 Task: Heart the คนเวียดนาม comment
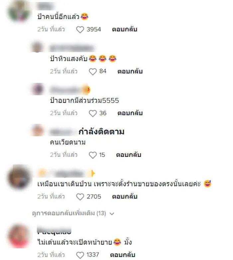pos(93,155)
